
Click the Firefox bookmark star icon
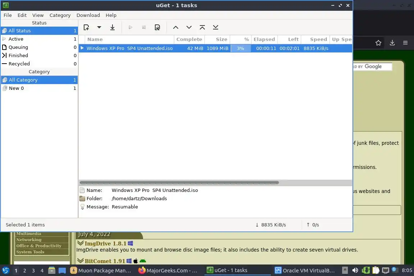point(378,43)
